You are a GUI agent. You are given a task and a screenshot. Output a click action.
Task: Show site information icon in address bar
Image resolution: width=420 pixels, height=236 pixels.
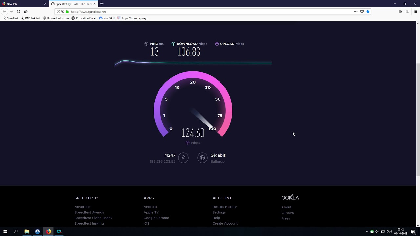[x=58, y=11]
